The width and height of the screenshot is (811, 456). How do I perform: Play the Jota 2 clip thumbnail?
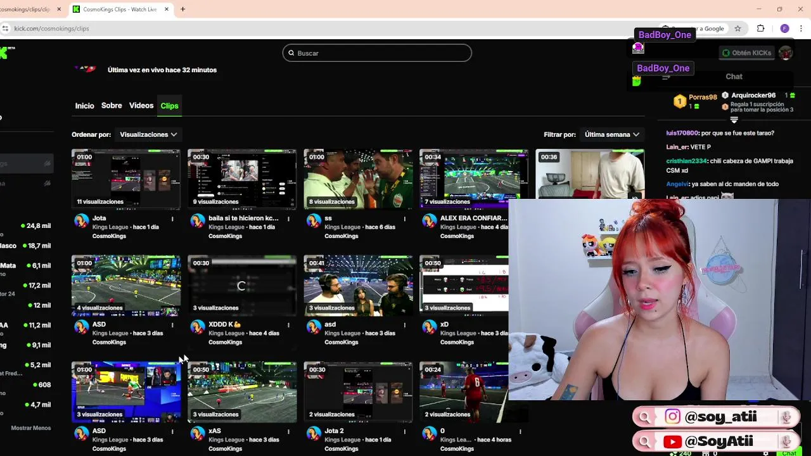[358, 392]
